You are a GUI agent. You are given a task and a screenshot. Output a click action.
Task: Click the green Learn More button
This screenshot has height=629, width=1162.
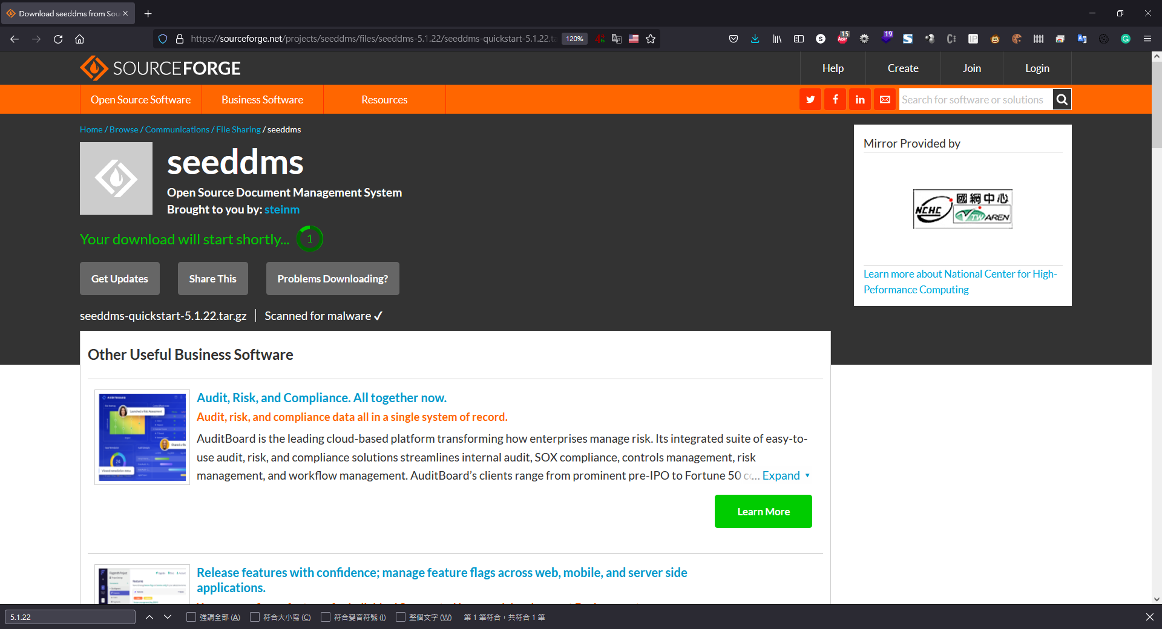[x=763, y=512]
